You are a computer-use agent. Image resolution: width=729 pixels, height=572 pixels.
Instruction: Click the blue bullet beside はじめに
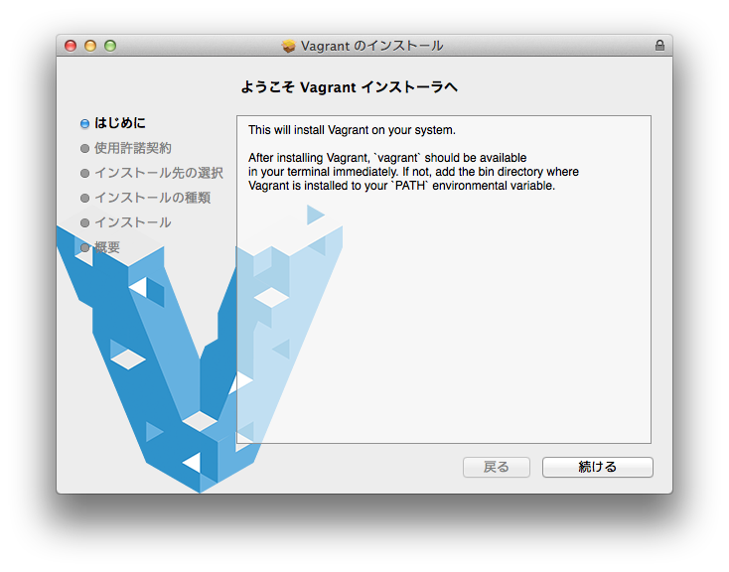[x=85, y=123]
